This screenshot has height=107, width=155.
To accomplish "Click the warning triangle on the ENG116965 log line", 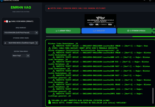I will coord(54,94).
